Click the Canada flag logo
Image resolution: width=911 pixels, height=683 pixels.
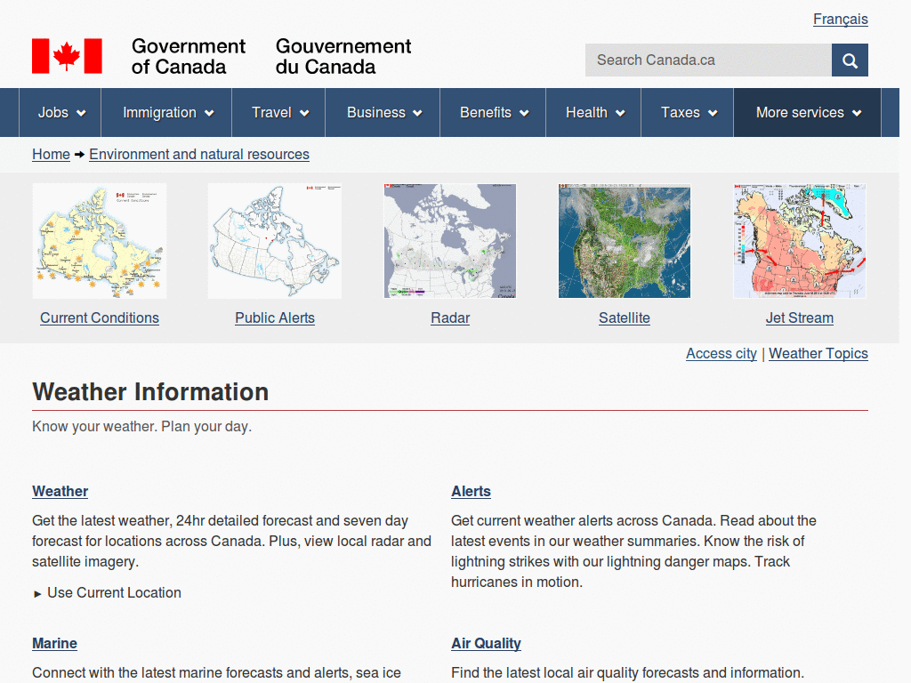tap(67, 56)
